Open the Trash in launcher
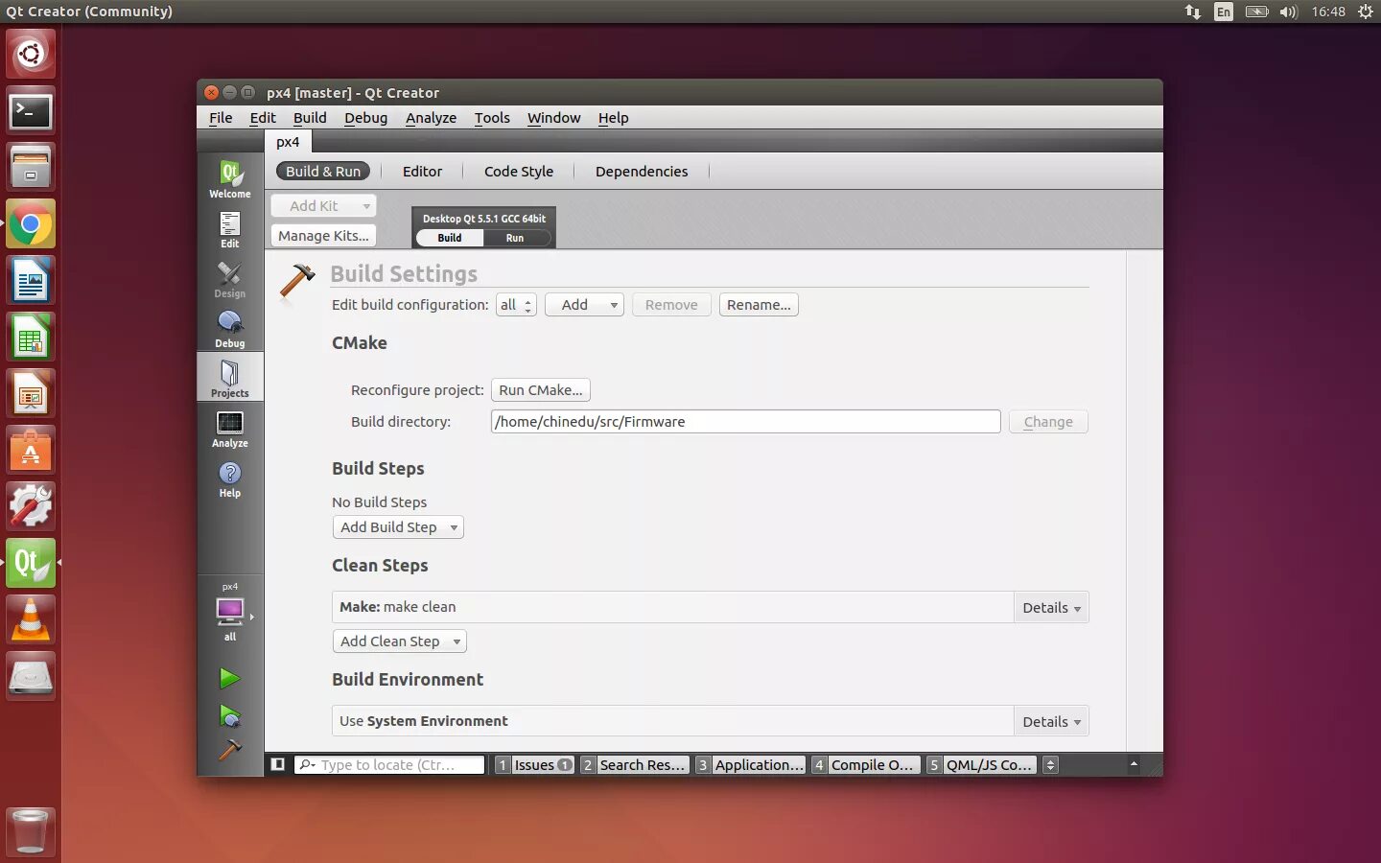Screen dimensions: 1381x863 [x=31, y=831]
